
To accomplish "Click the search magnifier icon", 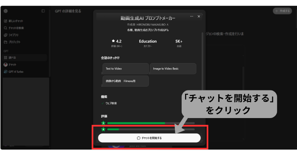I will tap(6, 28).
